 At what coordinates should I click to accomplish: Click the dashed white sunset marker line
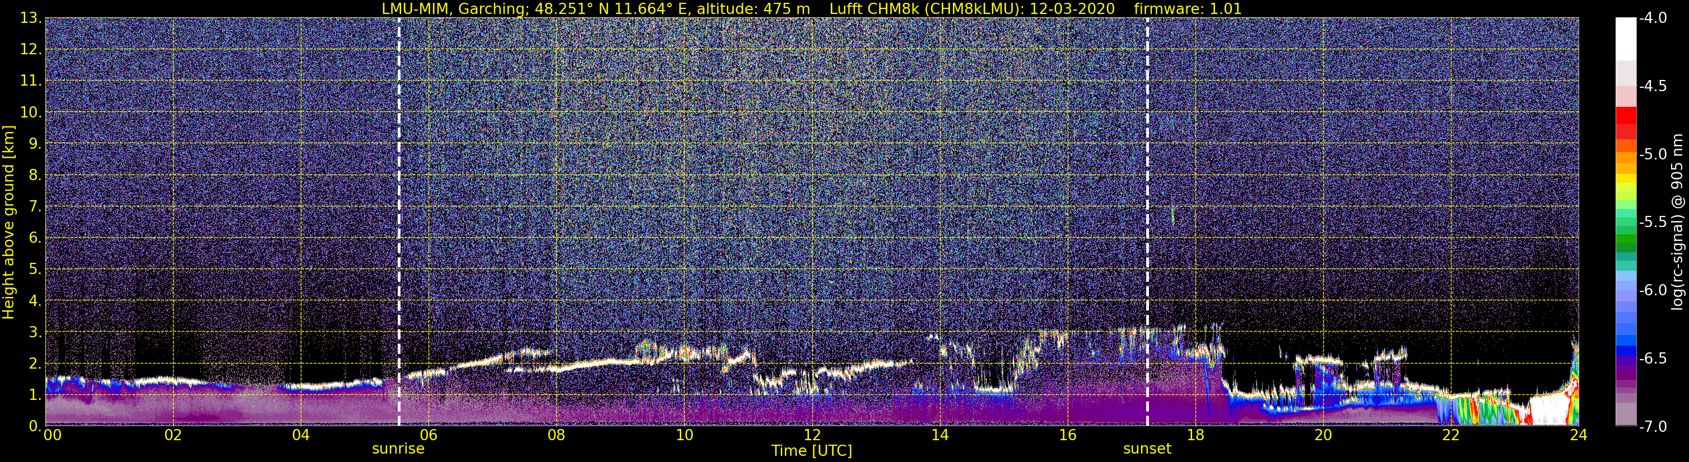click(1147, 222)
